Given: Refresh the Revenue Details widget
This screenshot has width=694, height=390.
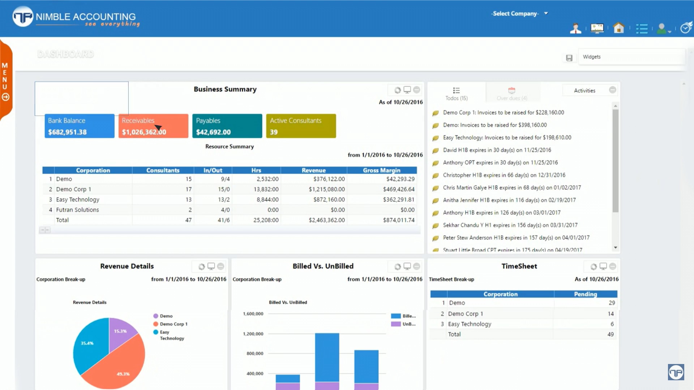Looking at the screenshot, I should 202,266.
